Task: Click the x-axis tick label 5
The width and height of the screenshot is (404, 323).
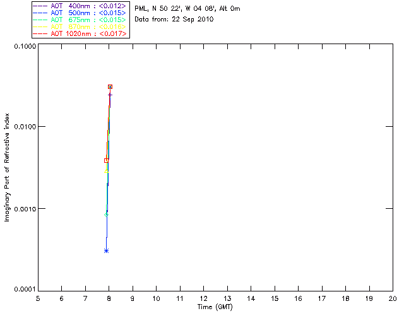Action: click(x=38, y=299)
